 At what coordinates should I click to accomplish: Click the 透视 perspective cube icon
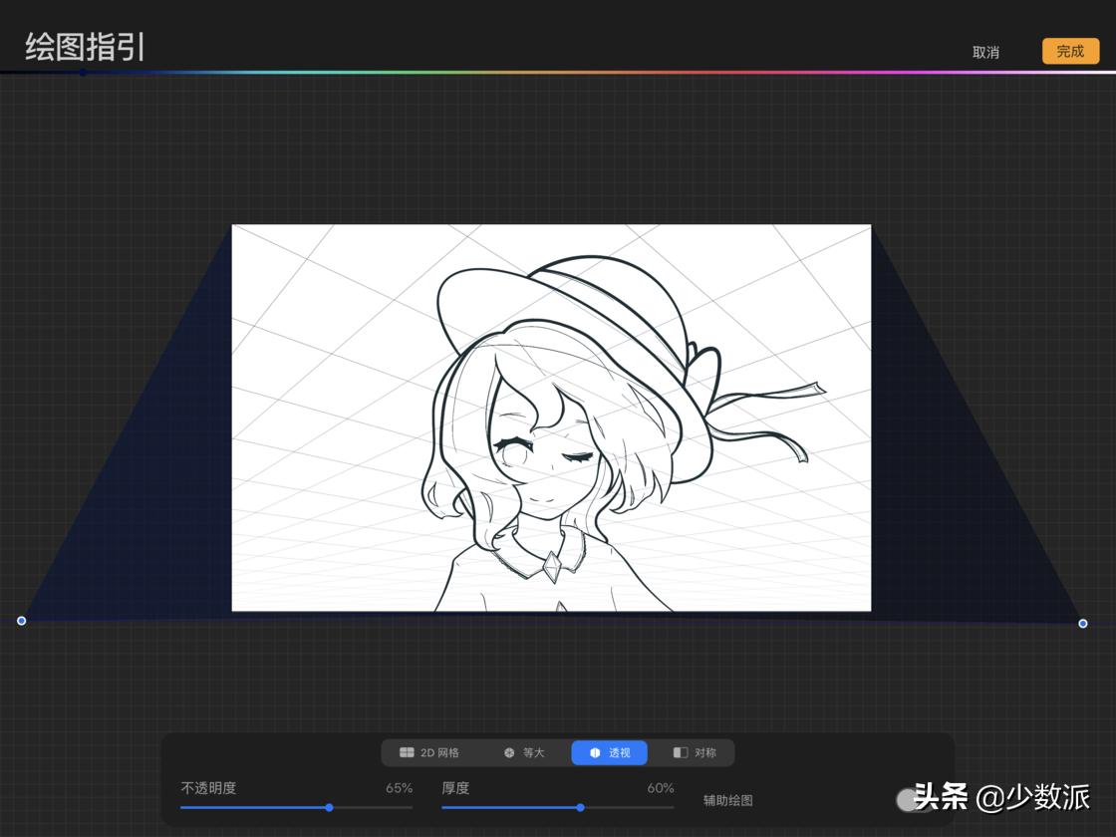click(x=595, y=752)
